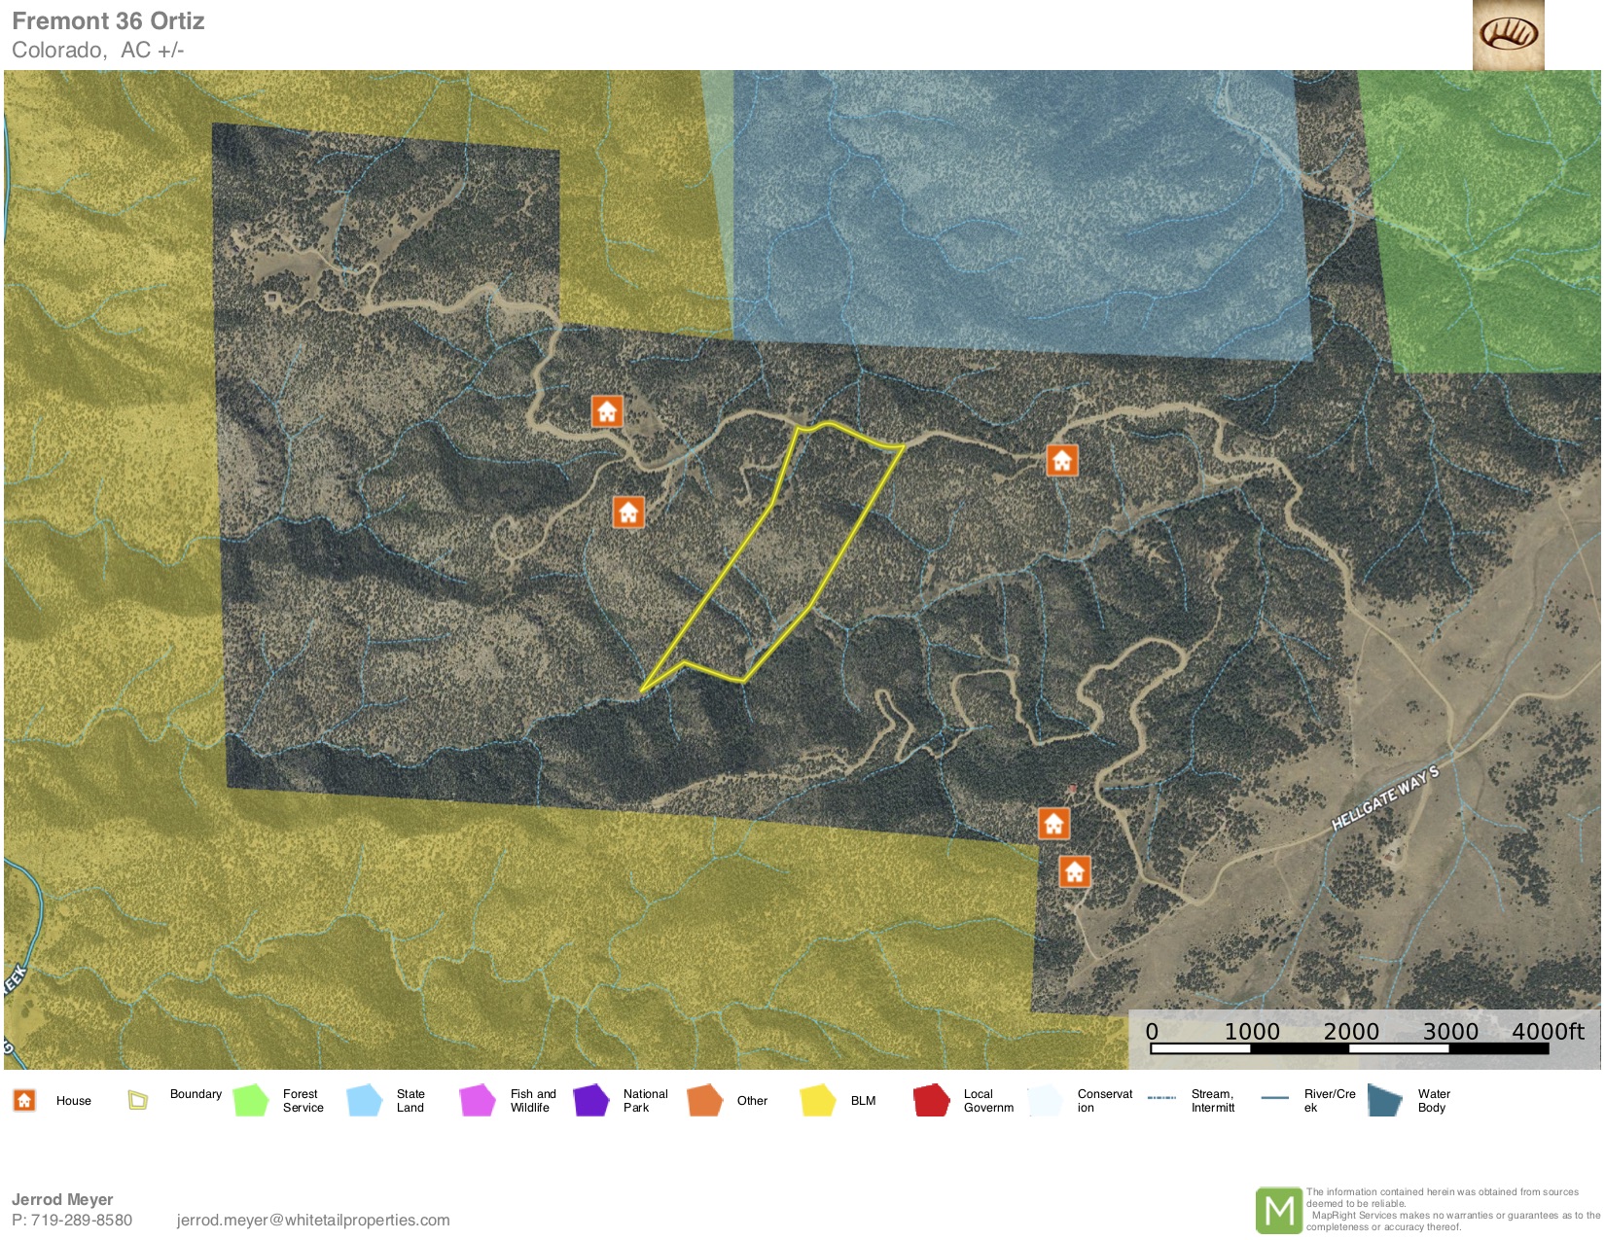The image size is (1605, 1240).
Task: Open the jerrod.meyer@whitetailproperties.com email link
Action: (313, 1220)
